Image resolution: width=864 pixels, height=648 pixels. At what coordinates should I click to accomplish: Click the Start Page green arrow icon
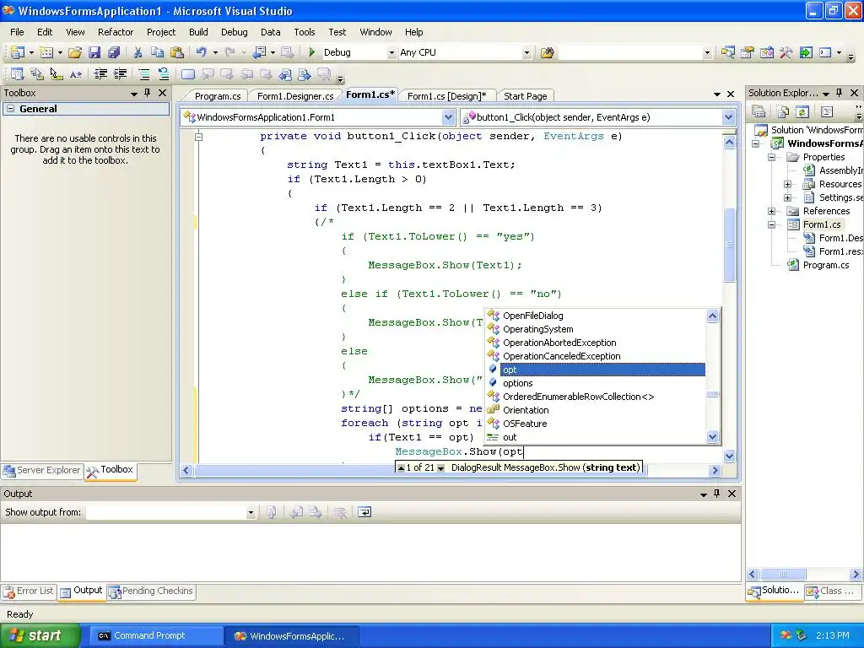(x=806, y=52)
